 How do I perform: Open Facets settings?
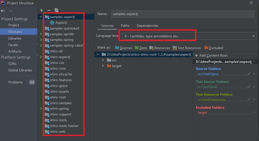13,45
